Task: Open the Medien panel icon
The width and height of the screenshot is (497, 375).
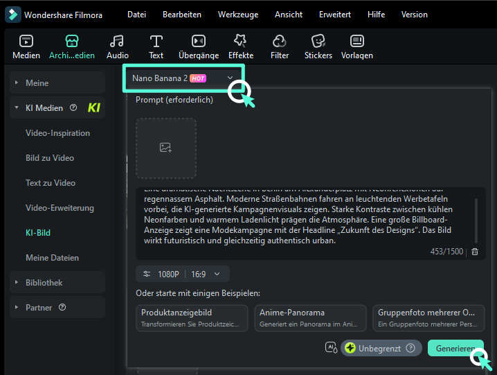Action: pyautogui.click(x=26, y=47)
